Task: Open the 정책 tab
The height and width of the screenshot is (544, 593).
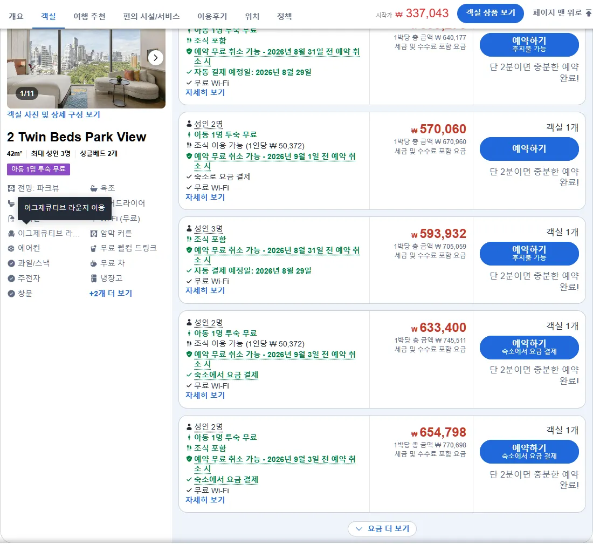Action: pos(285,16)
